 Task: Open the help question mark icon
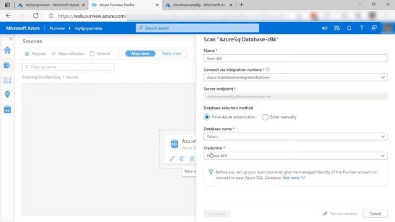362,28
